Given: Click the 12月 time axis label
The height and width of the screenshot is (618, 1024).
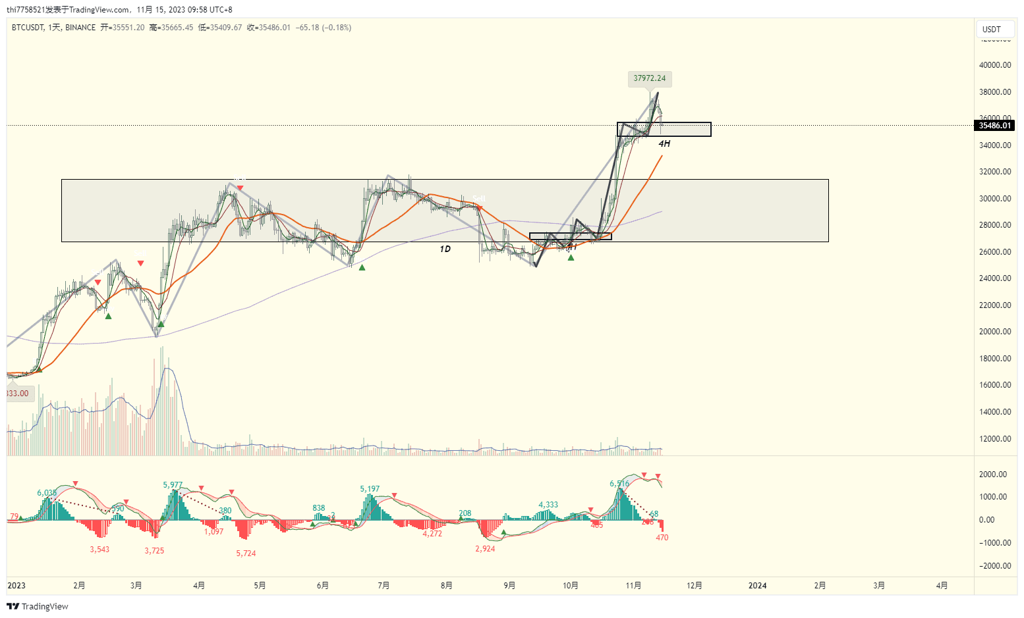Looking at the screenshot, I should click(x=695, y=586).
